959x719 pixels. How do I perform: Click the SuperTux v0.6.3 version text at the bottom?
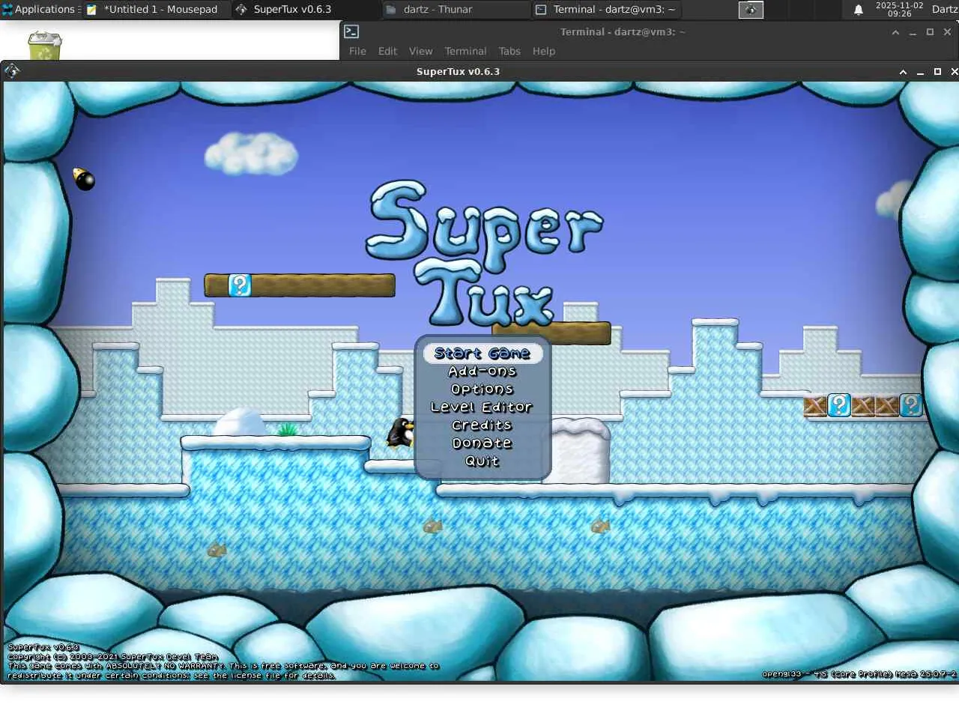click(43, 647)
